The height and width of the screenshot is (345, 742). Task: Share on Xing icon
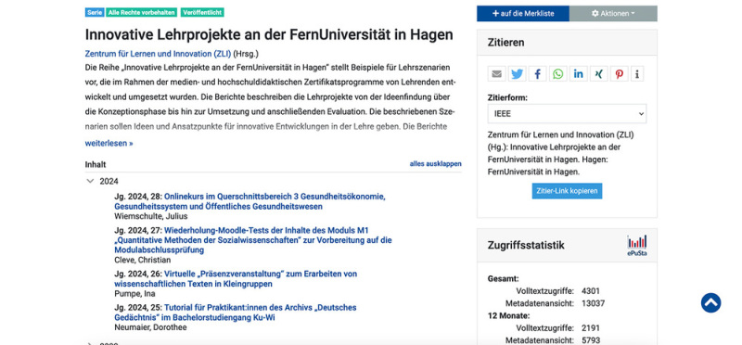click(598, 74)
